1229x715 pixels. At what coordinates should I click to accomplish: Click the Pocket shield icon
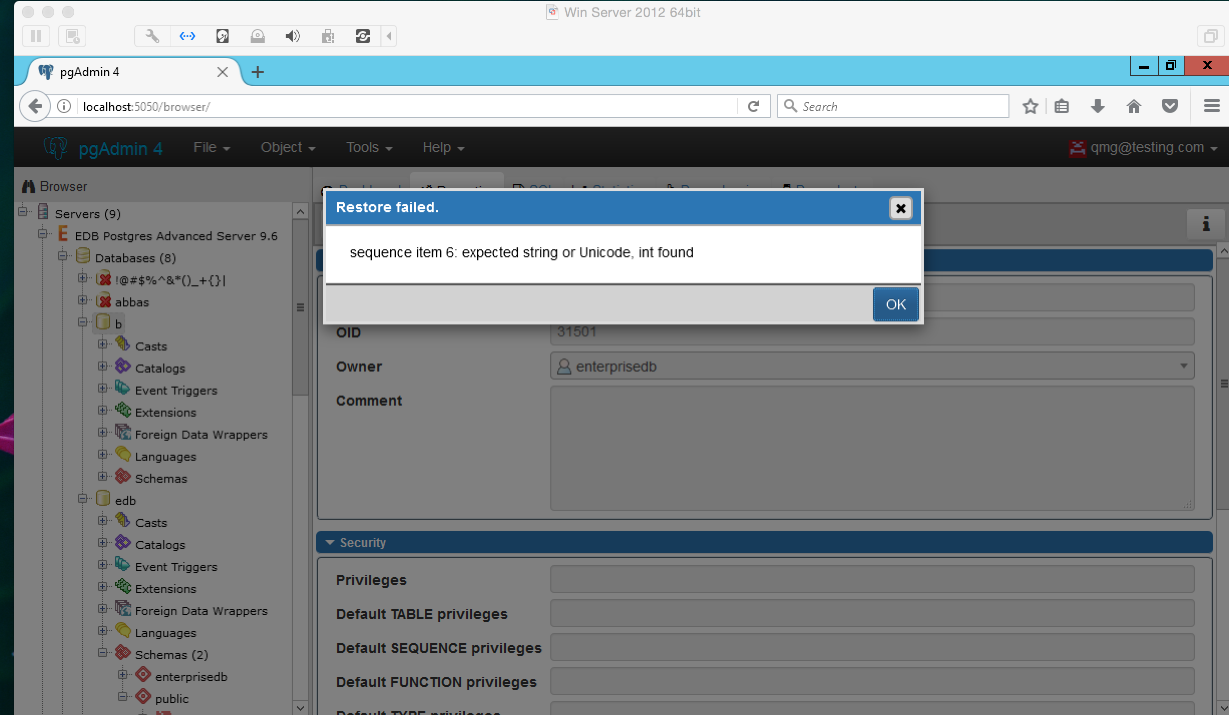tap(1169, 107)
